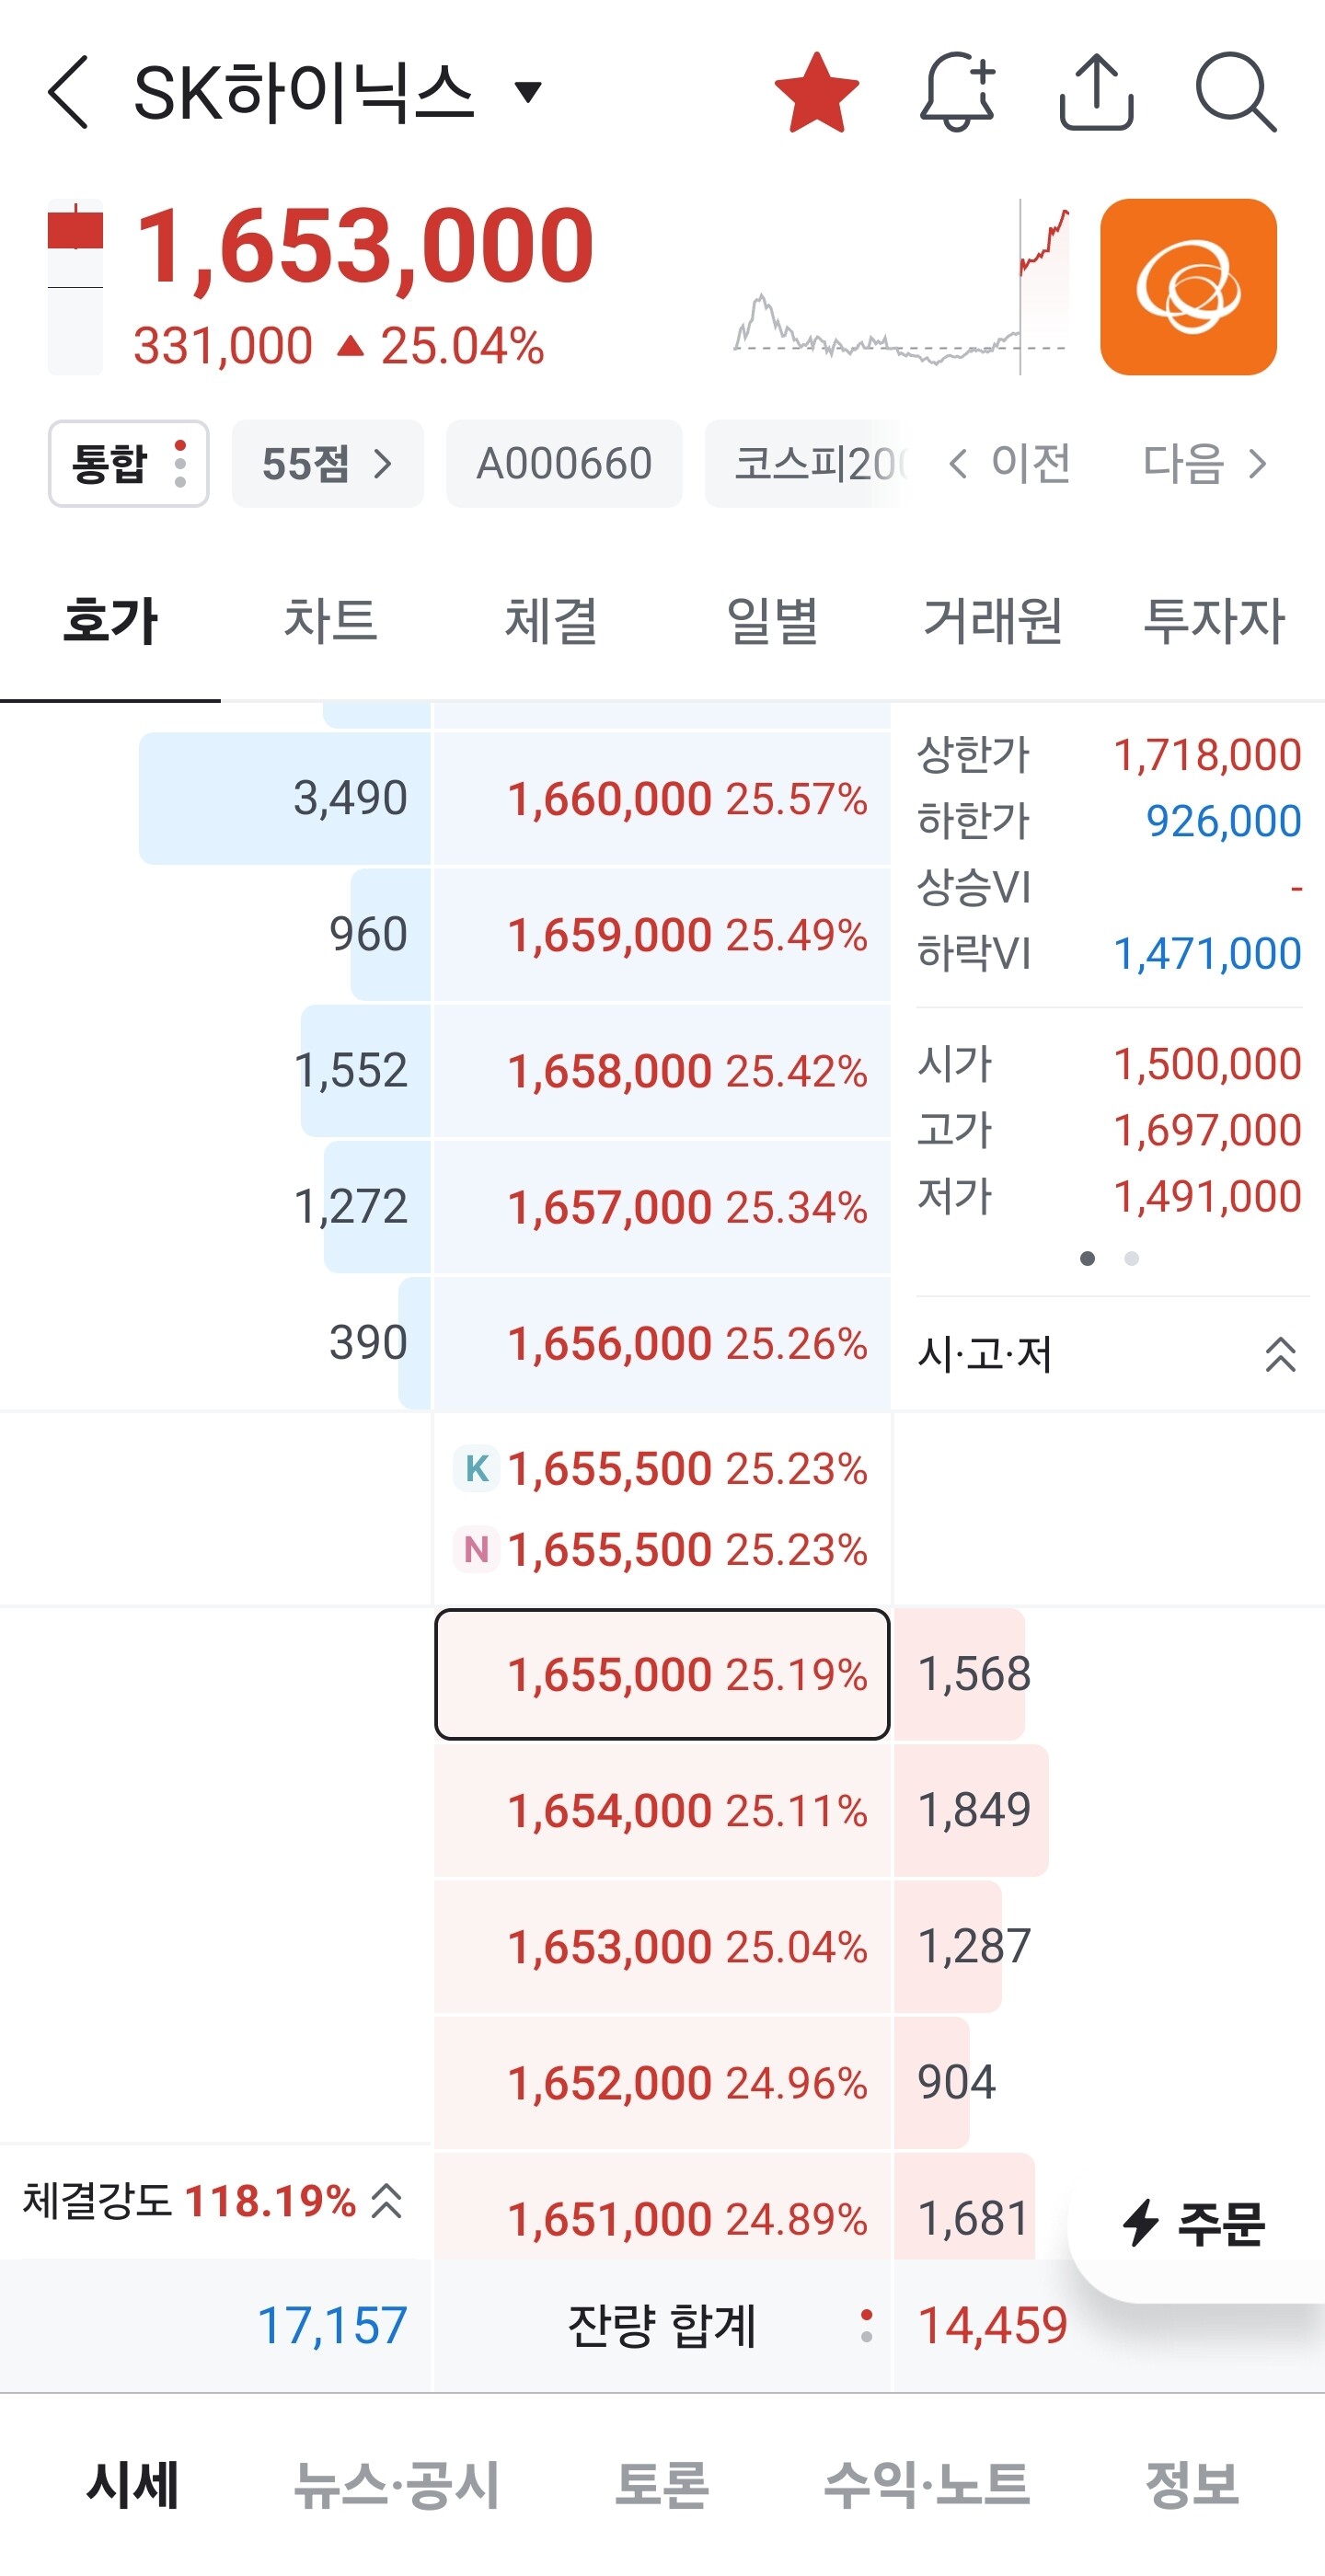Switch to the 차트 tab
The width and height of the screenshot is (1325, 2576).
[x=330, y=620]
